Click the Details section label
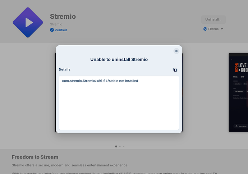The width and height of the screenshot is (248, 174). (x=65, y=70)
